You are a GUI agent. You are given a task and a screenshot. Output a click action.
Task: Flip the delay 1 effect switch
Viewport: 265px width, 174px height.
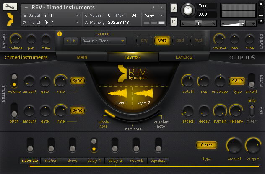click(x=94, y=145)
